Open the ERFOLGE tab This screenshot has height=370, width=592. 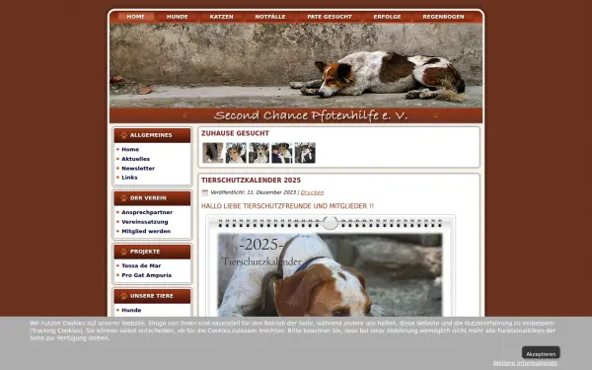coord(387,17)
